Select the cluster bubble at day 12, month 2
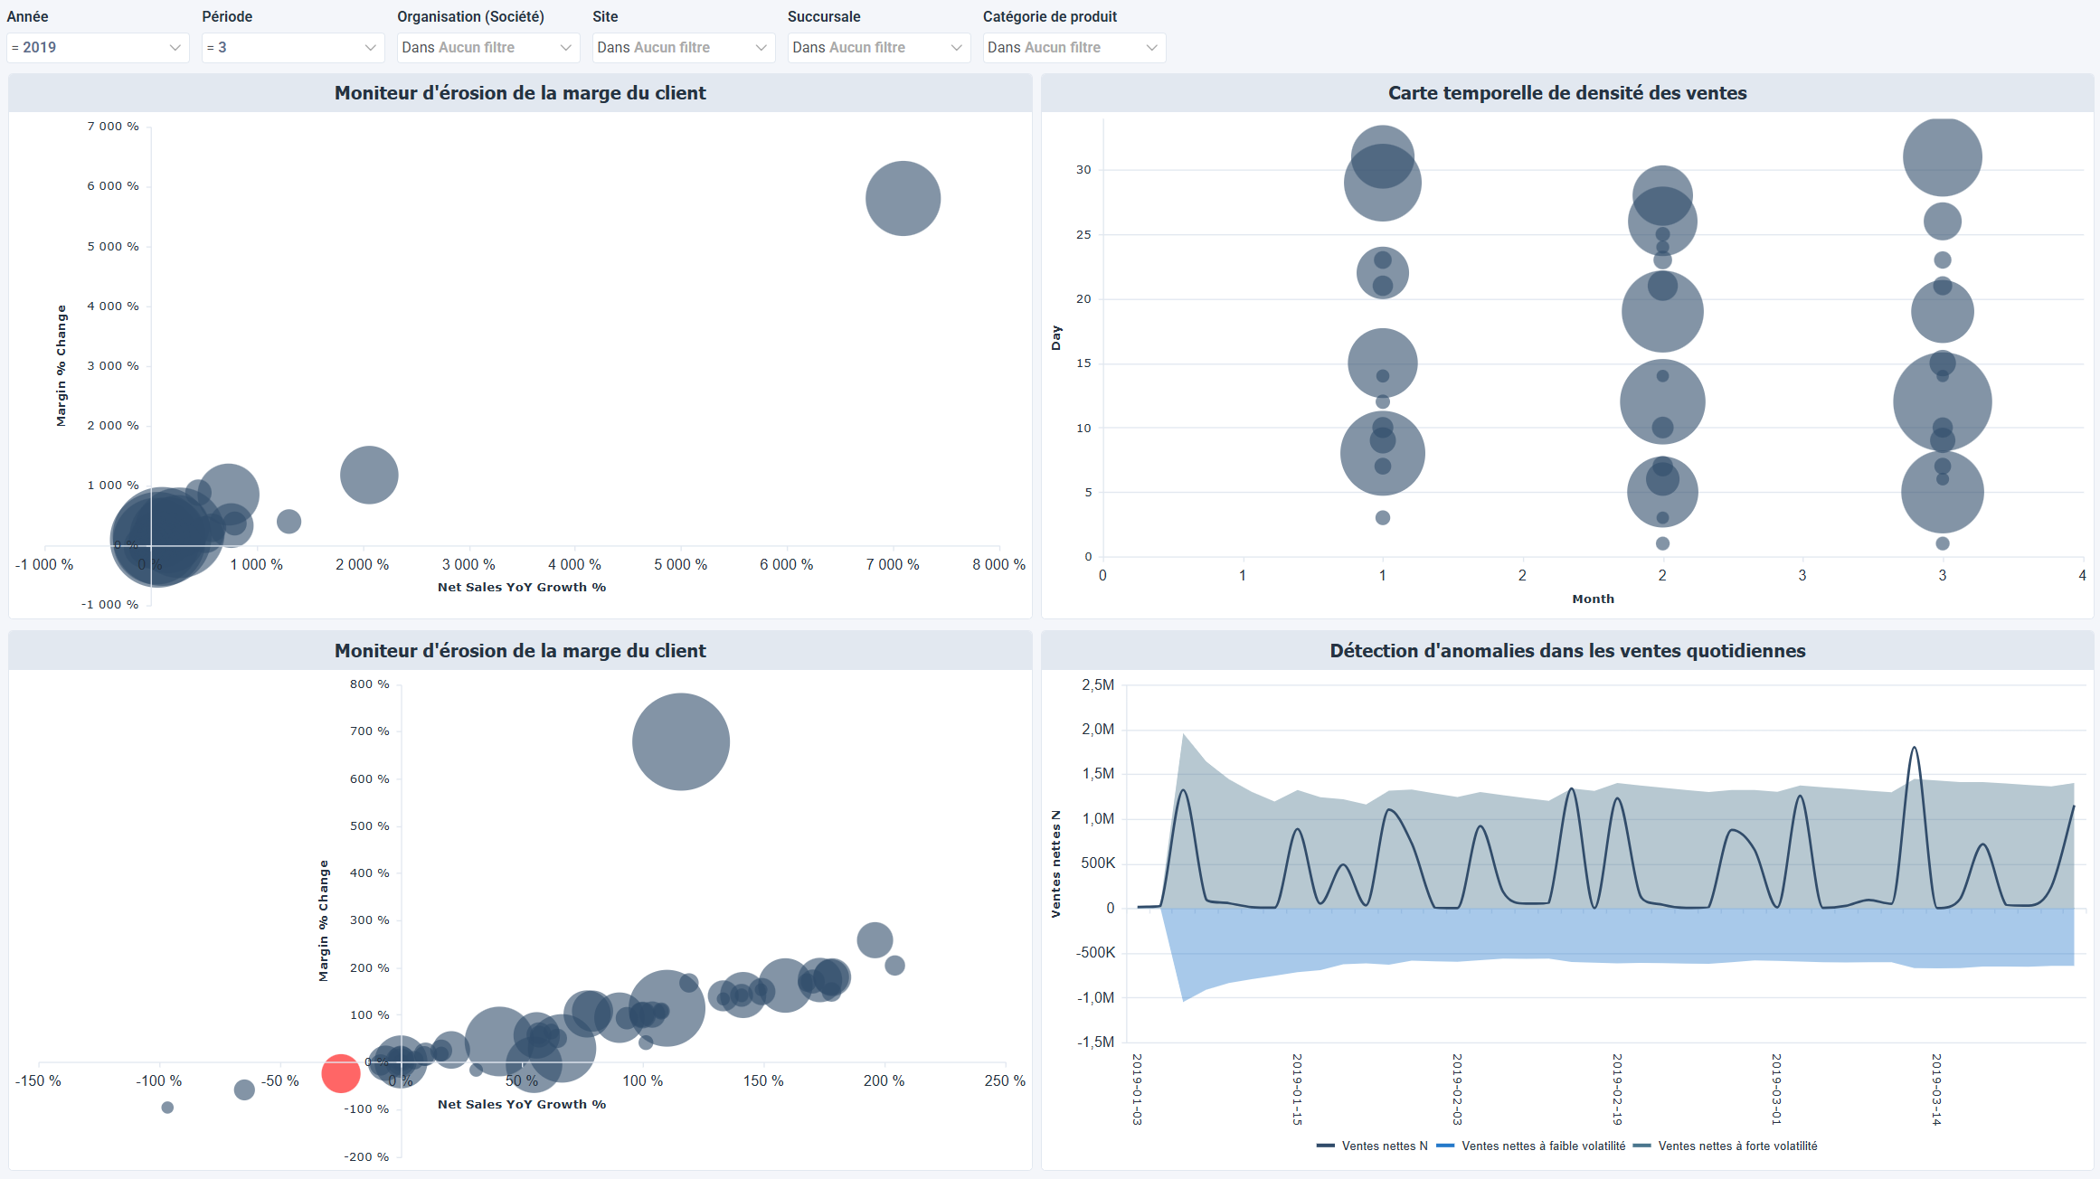This screenshot has height=1179, width=2100. 1662,401
